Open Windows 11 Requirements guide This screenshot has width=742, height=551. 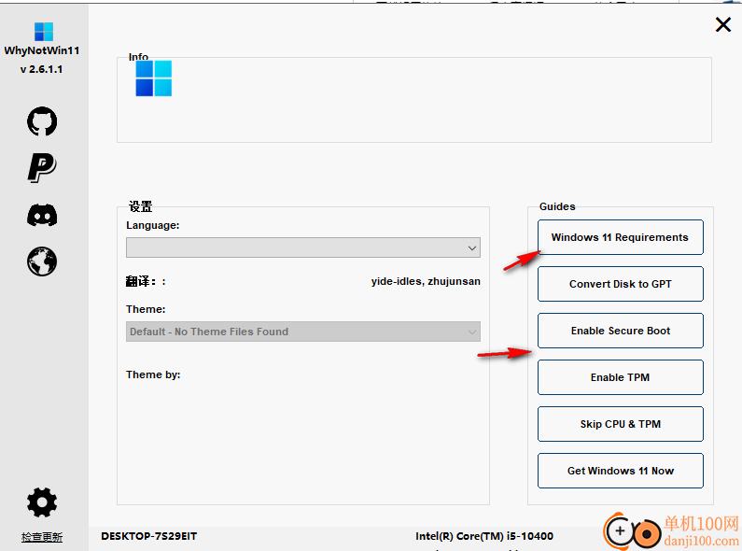point(620,237)
